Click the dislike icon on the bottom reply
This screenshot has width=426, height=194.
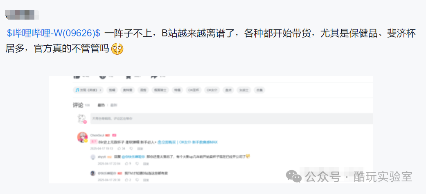(x=137, y=180)
